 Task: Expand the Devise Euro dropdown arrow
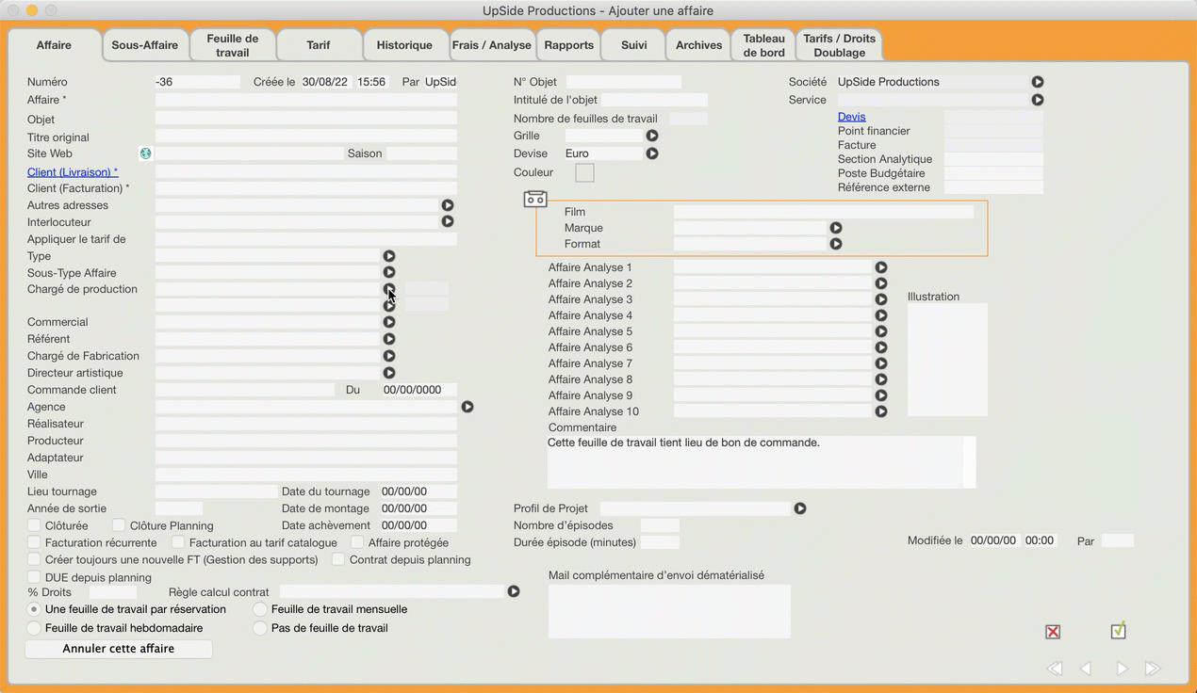click(652, 153)
